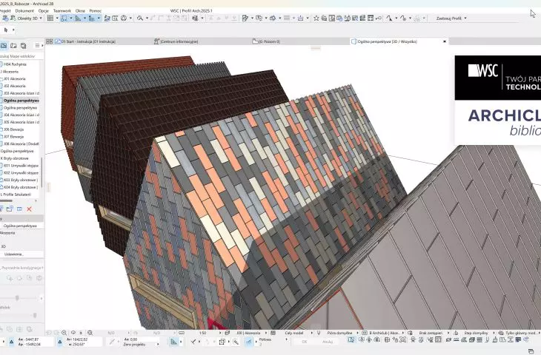Select the J07 Elewacja view
The image size is (541, 355).
tap(14, 137)
